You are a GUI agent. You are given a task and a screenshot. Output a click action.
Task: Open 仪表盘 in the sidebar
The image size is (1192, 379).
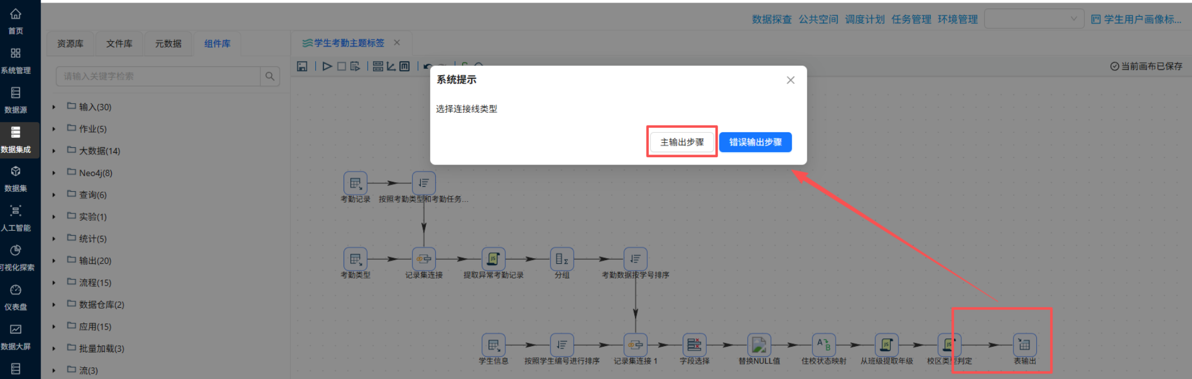[x=16, y=297]
